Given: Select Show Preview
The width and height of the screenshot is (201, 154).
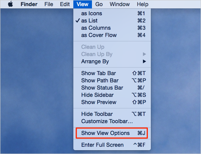Looking at the screenshot, I should tap(112, 102).
